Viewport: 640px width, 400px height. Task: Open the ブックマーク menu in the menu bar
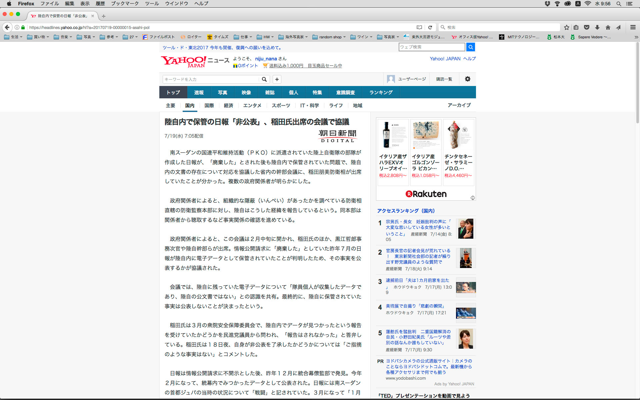(125, 4)
